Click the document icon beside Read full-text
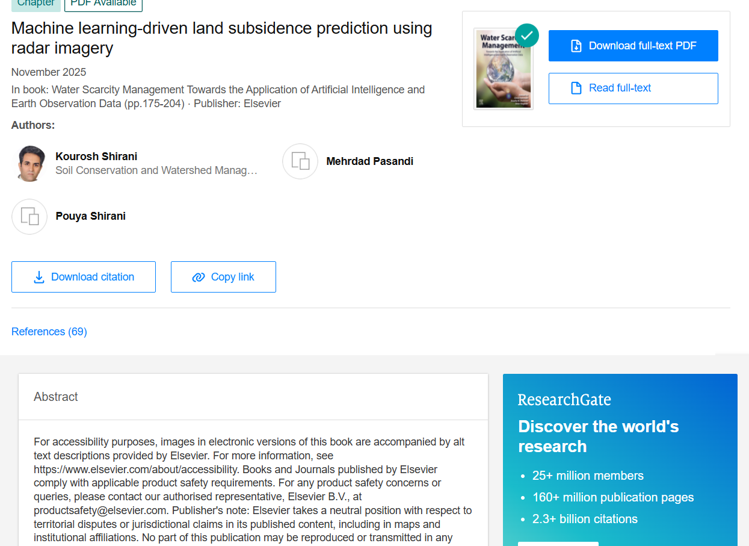 576,88
